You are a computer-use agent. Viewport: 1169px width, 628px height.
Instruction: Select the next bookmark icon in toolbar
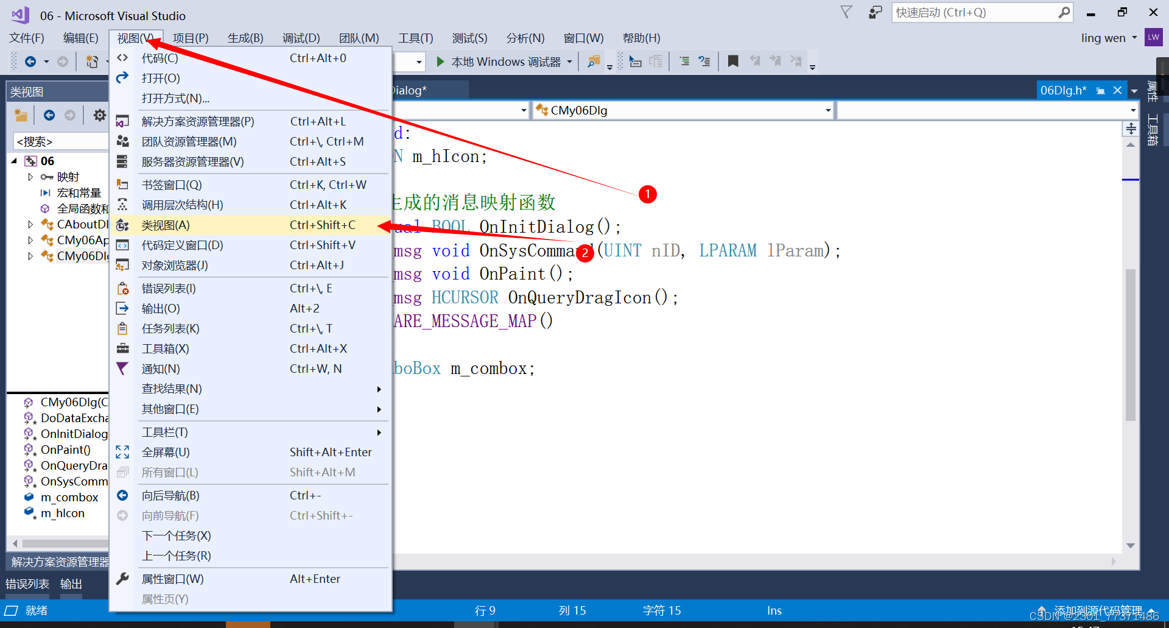pos(776,61)
